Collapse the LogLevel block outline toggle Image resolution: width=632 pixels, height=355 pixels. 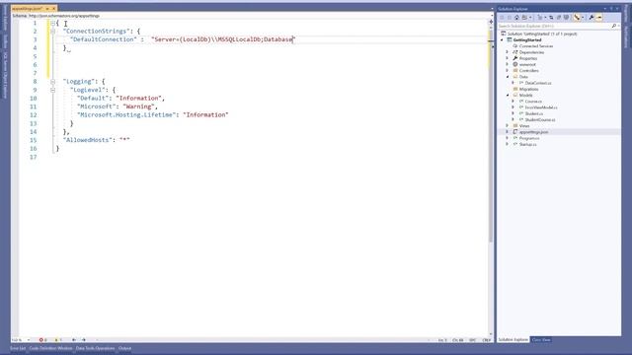[x=52, y=90]
